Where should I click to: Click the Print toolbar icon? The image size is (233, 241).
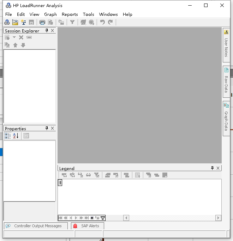click(x=42, y=23)
